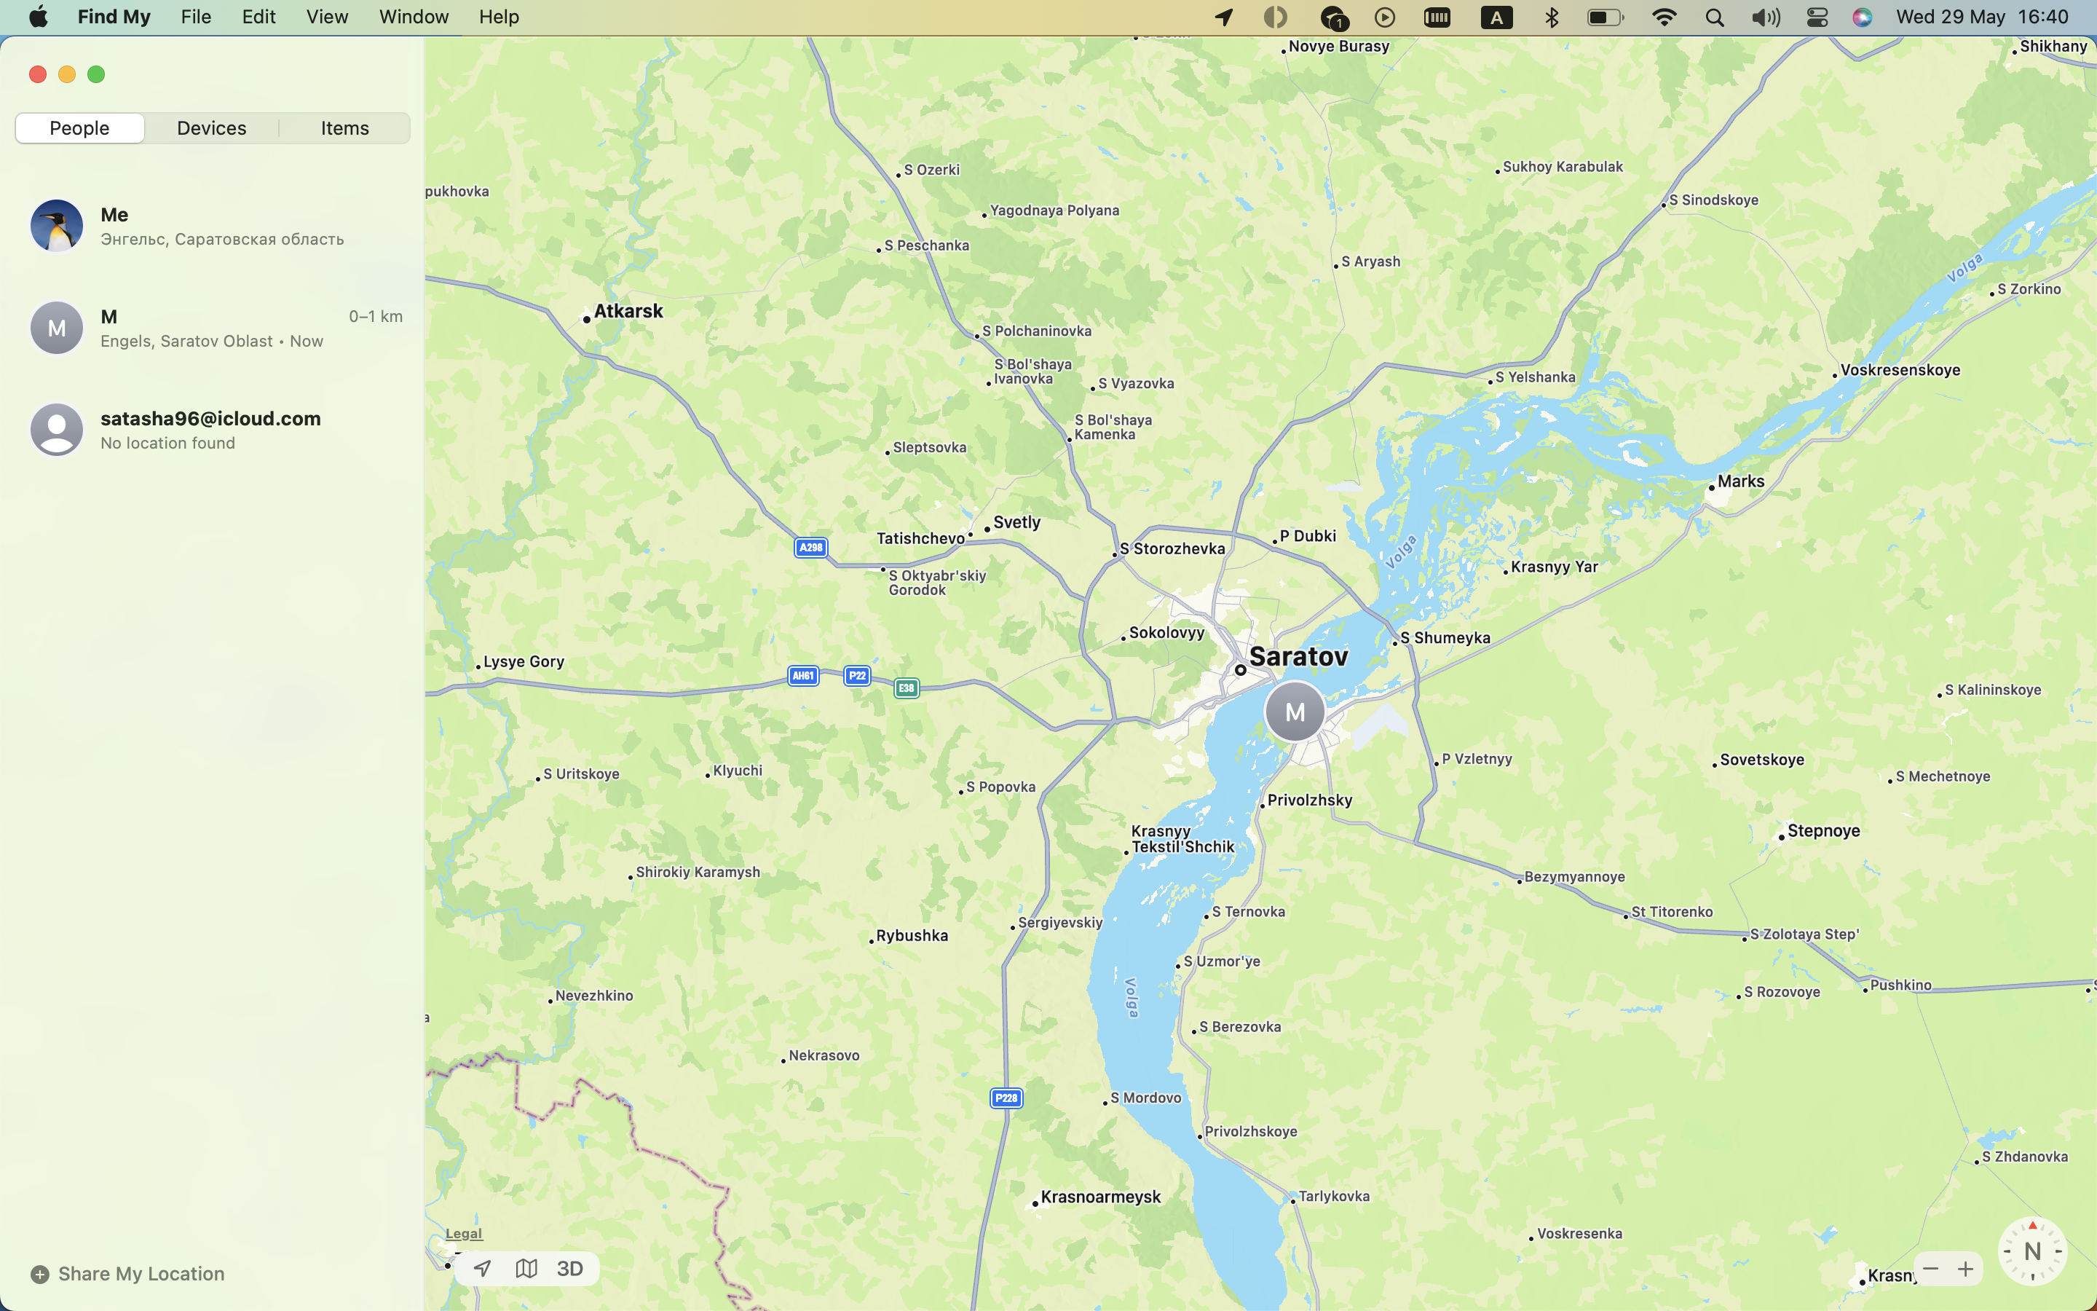
Task: Launch Siri from the menu bar
Action: tap(1862, 17)
